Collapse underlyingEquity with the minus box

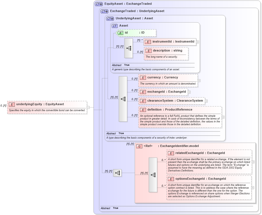[88, 107]
